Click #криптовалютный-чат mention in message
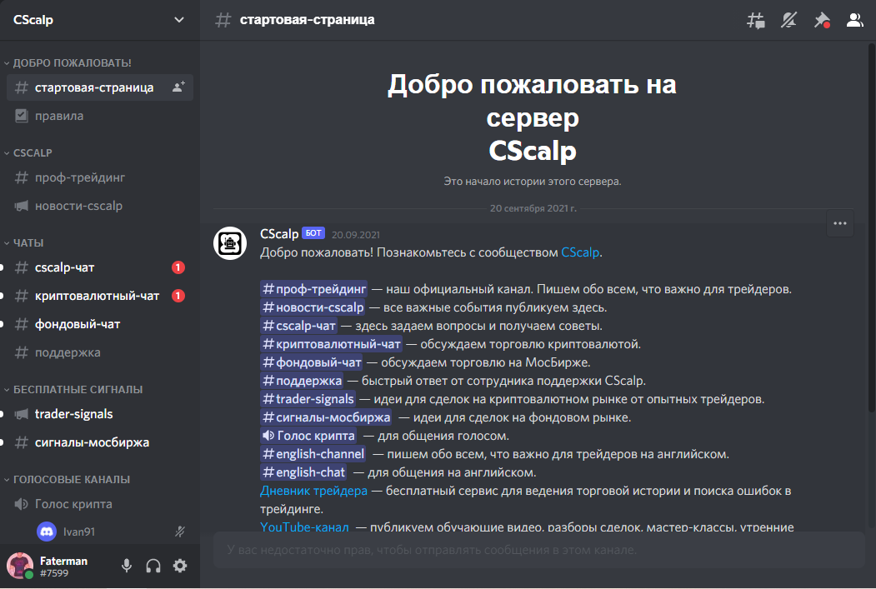This screenshot has width=876, height=589. 331,344
